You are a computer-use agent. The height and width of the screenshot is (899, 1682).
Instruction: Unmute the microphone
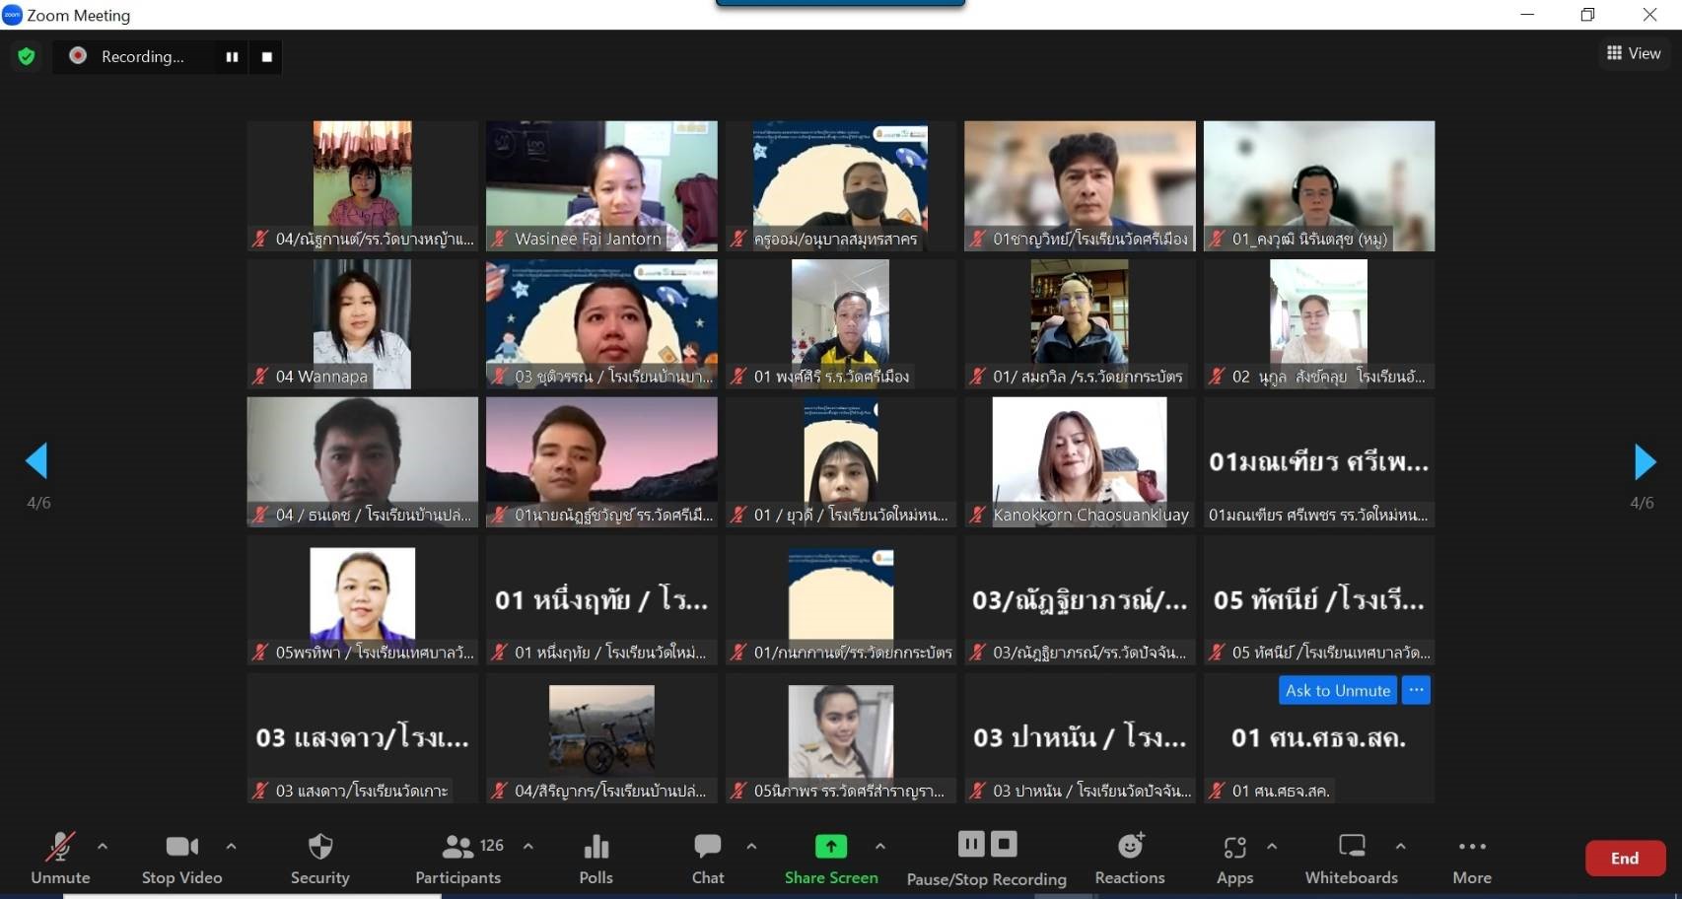(60, 859)
